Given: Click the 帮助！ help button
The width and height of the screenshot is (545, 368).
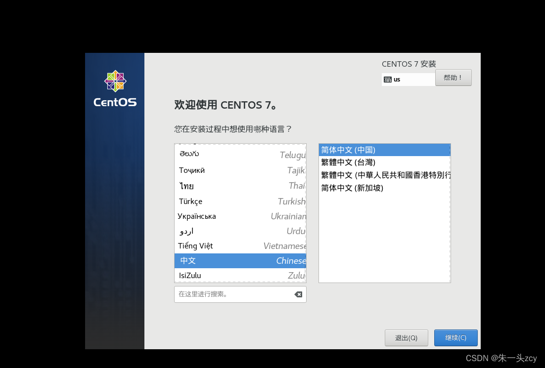Looking at the screenshot, I should pos(453,78).
